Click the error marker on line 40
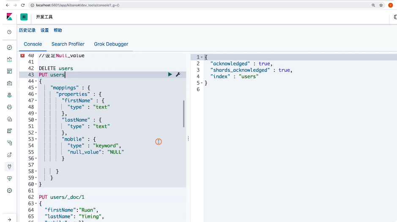Viewport: 397px width, 222px height. coord(22,56)
